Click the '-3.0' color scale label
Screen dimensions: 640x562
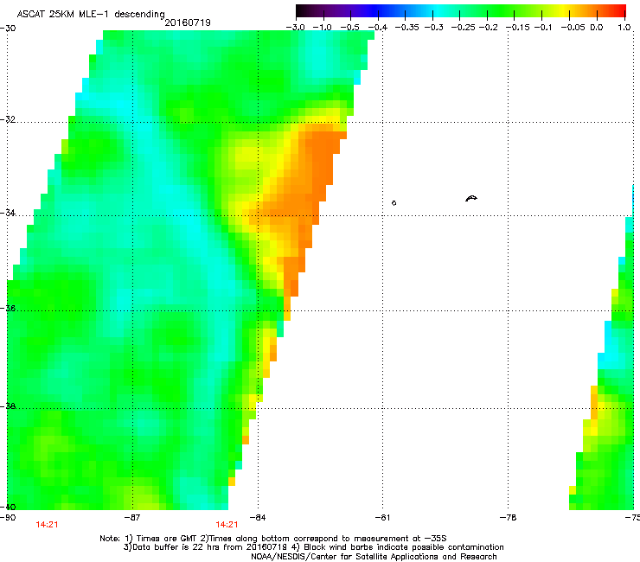pyautogui.click(x=295, y=28)
